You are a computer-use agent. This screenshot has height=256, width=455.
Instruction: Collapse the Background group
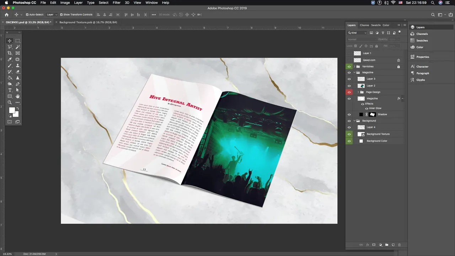(354, 121)
